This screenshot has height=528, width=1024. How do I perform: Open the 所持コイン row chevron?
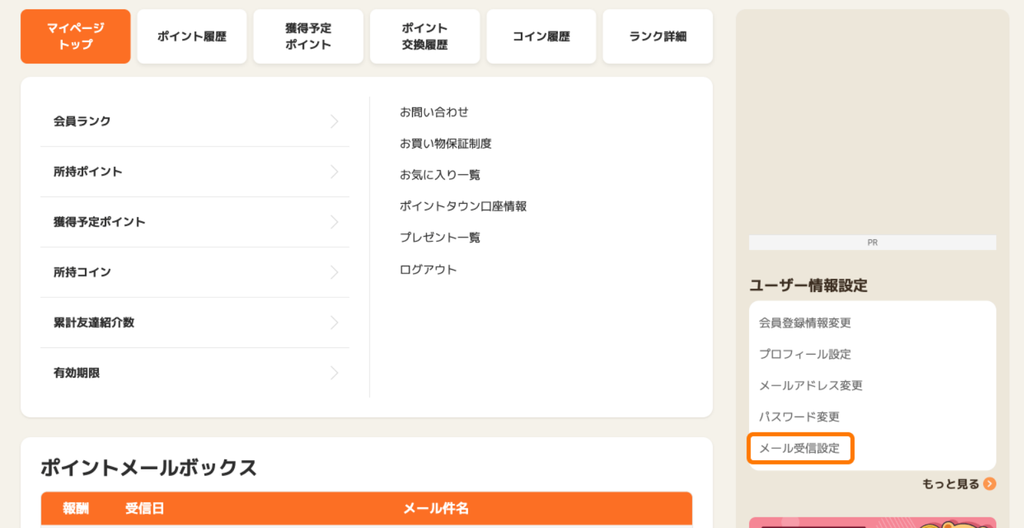(x=334, y=272)
